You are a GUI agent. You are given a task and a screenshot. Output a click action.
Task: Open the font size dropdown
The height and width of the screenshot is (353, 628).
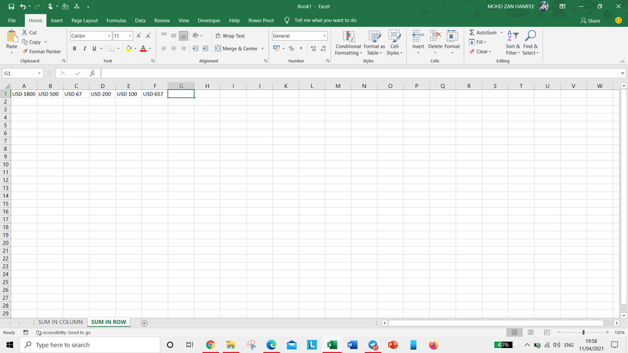[x=130, y=36]
